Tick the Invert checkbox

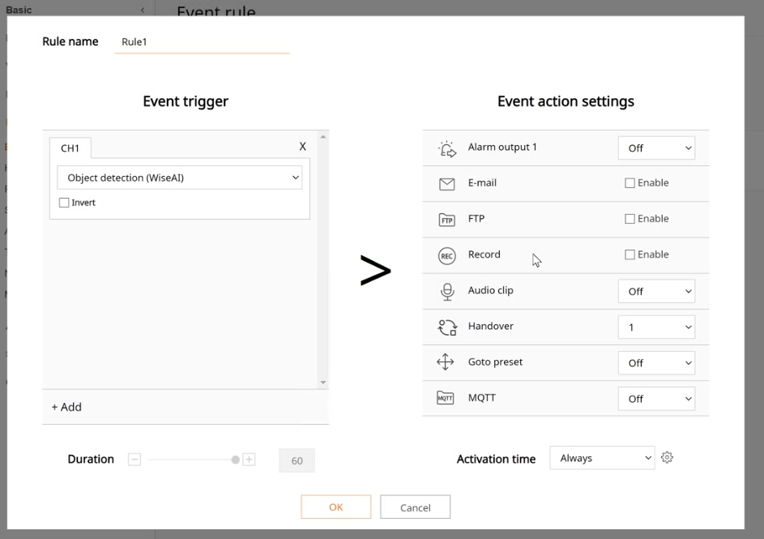pyautogui.click(x=64, y=203)
